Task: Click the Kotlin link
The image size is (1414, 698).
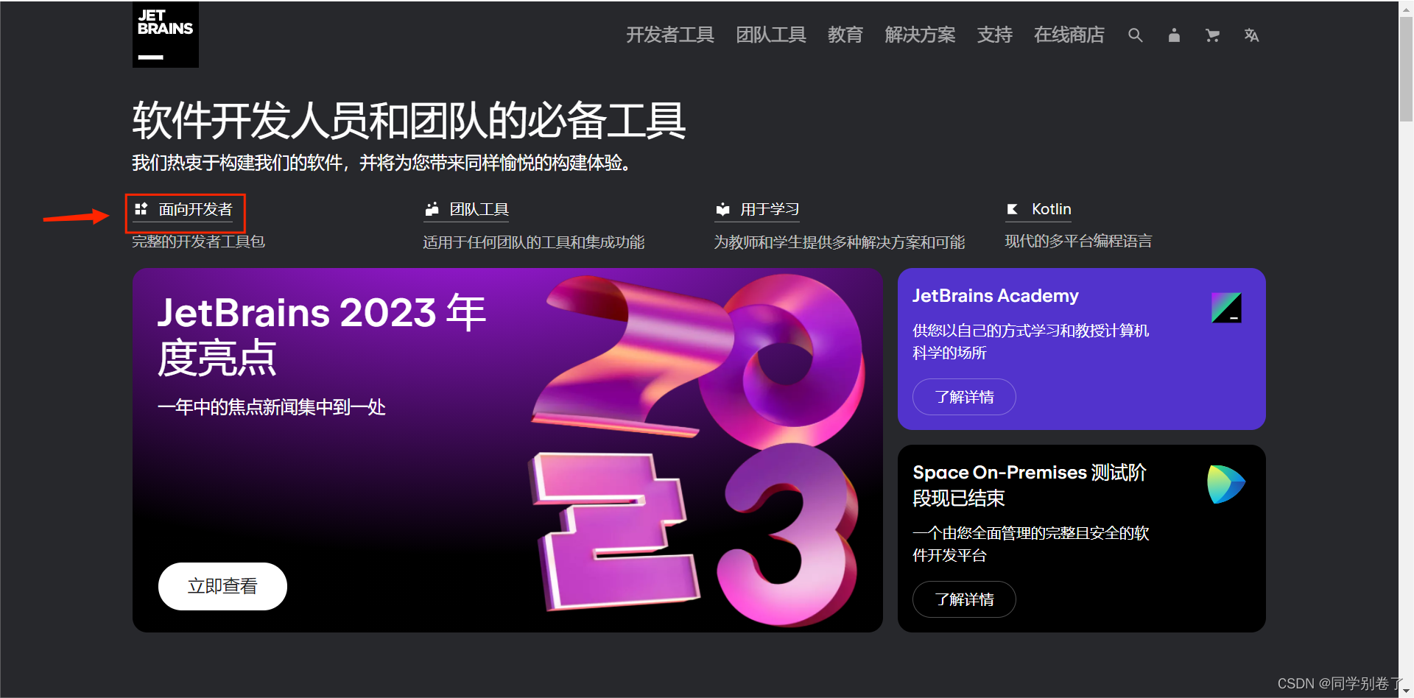Action: (x=1052, y=209)
